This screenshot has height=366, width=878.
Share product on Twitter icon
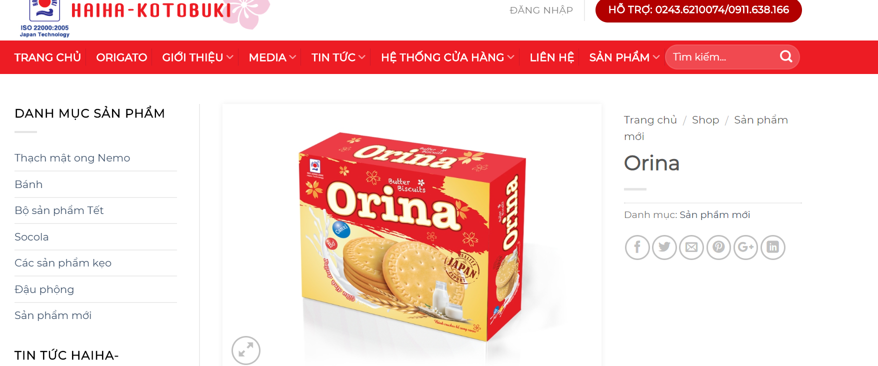tap(664, 247)
